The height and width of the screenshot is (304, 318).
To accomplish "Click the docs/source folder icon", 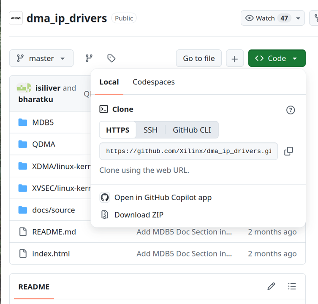I will click(22, 210).
